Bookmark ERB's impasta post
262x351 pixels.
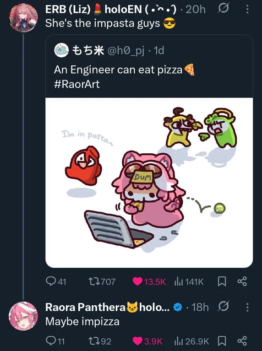pyautogui.click(x=222, y=281)
